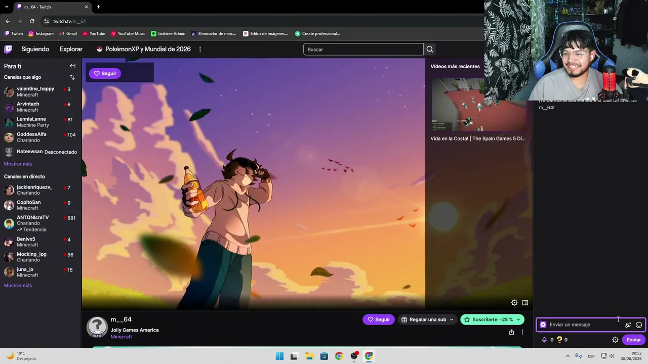Open the Editor de imágenes bookmark
Image resolution: width=648 pixels, height=364 pixels.
(x=265, y=34)
